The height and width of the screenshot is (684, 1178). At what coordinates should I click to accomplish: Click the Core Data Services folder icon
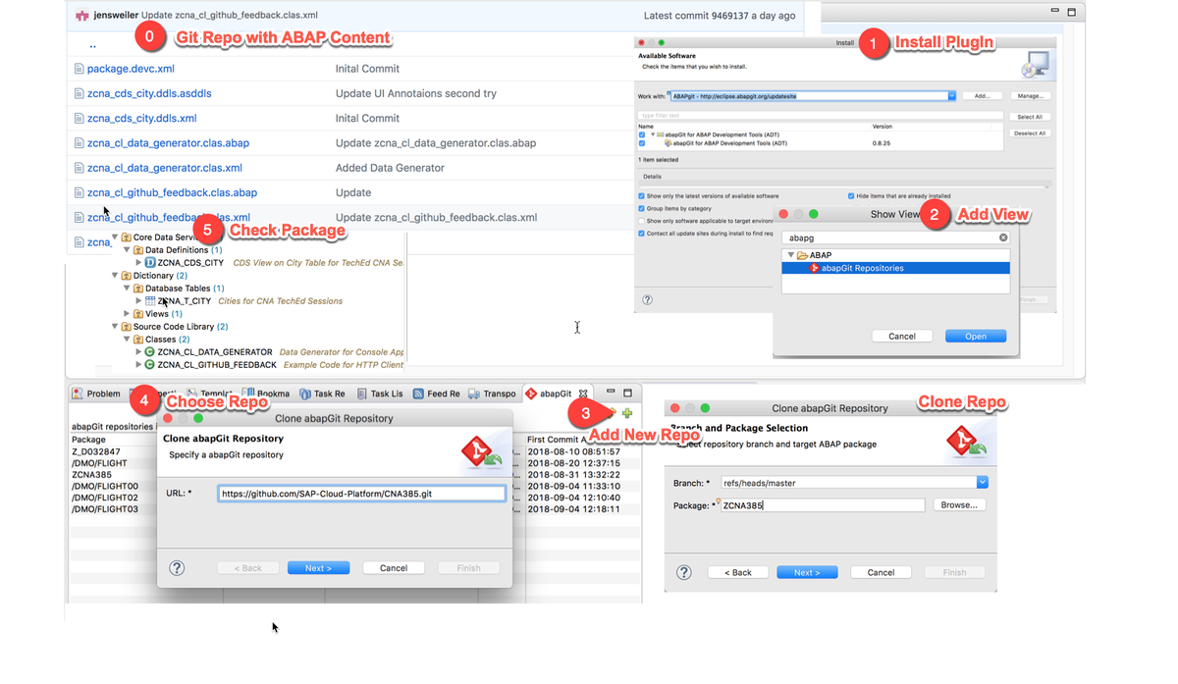click(x=126, y=237)
